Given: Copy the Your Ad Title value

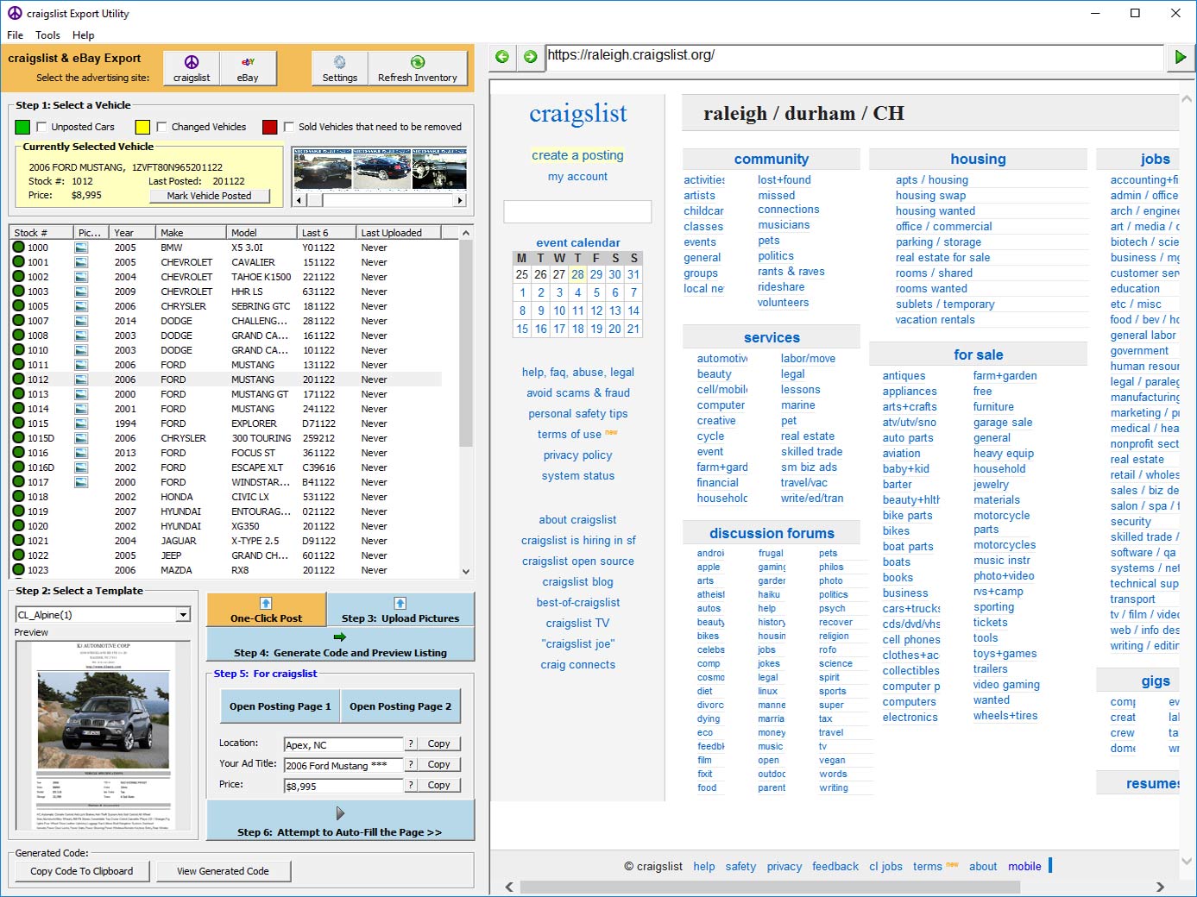Looking at the screenshot, I should tap(438, 764).
